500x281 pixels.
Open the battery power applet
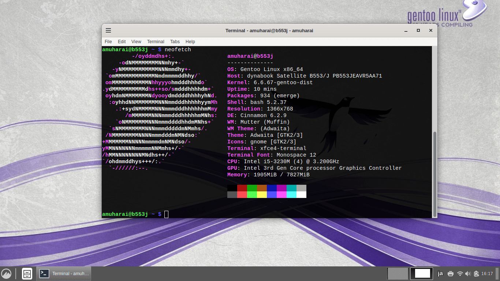(476, 273)
